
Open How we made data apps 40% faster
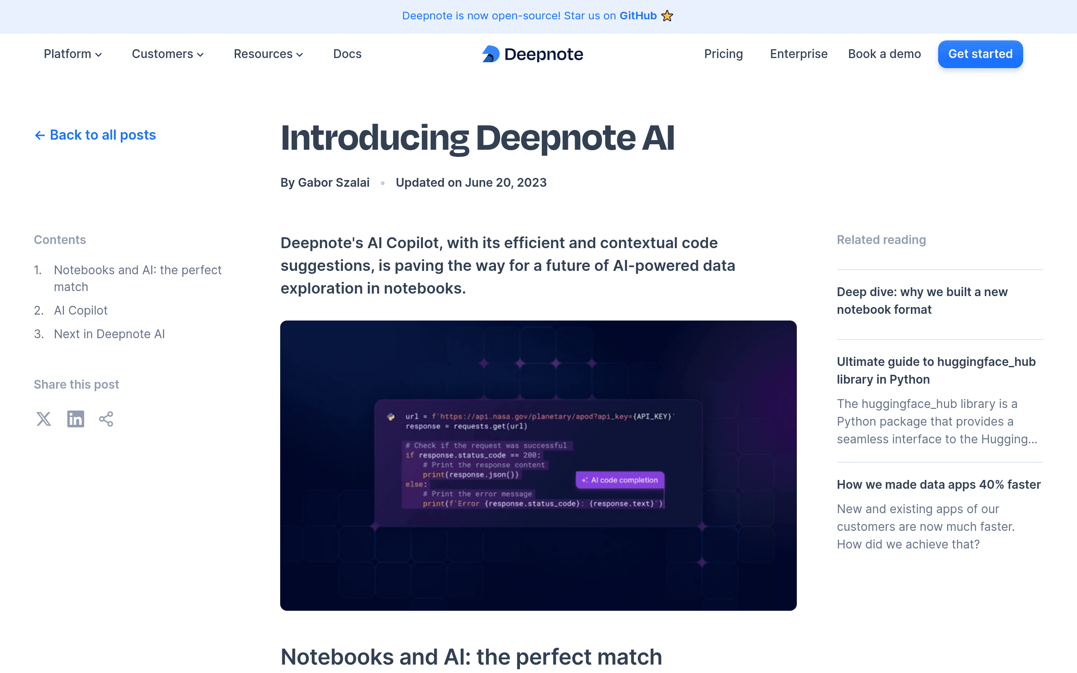tap(939, 484)
